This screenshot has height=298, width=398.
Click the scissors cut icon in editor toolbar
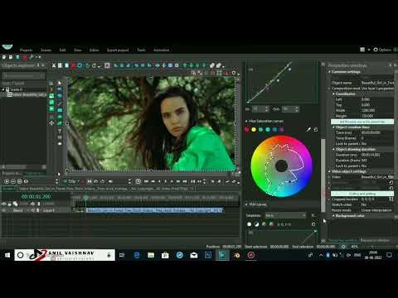pyautogui.click(x=54, y=65)
